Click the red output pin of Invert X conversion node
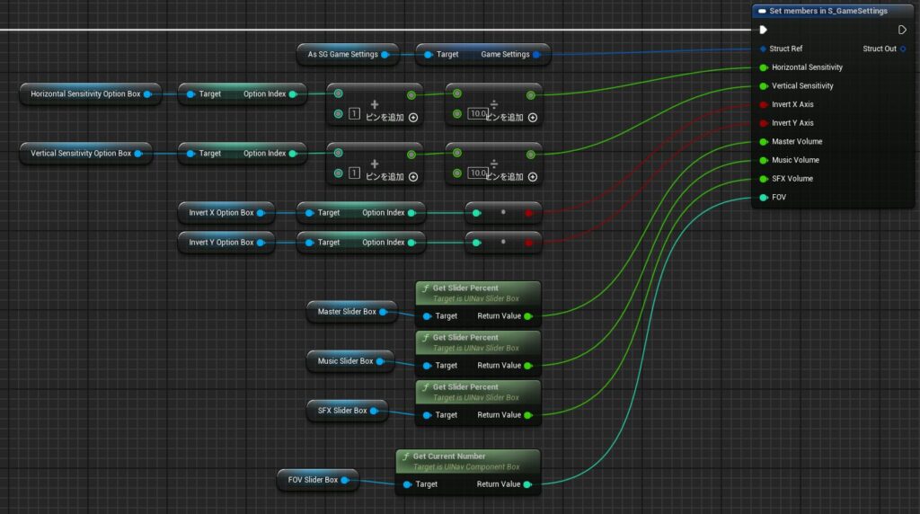 (x=528, y=213)
